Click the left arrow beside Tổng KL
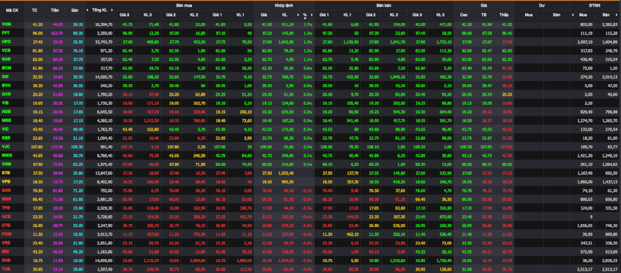This screenshot has height=273, width=621. [87, 10]
